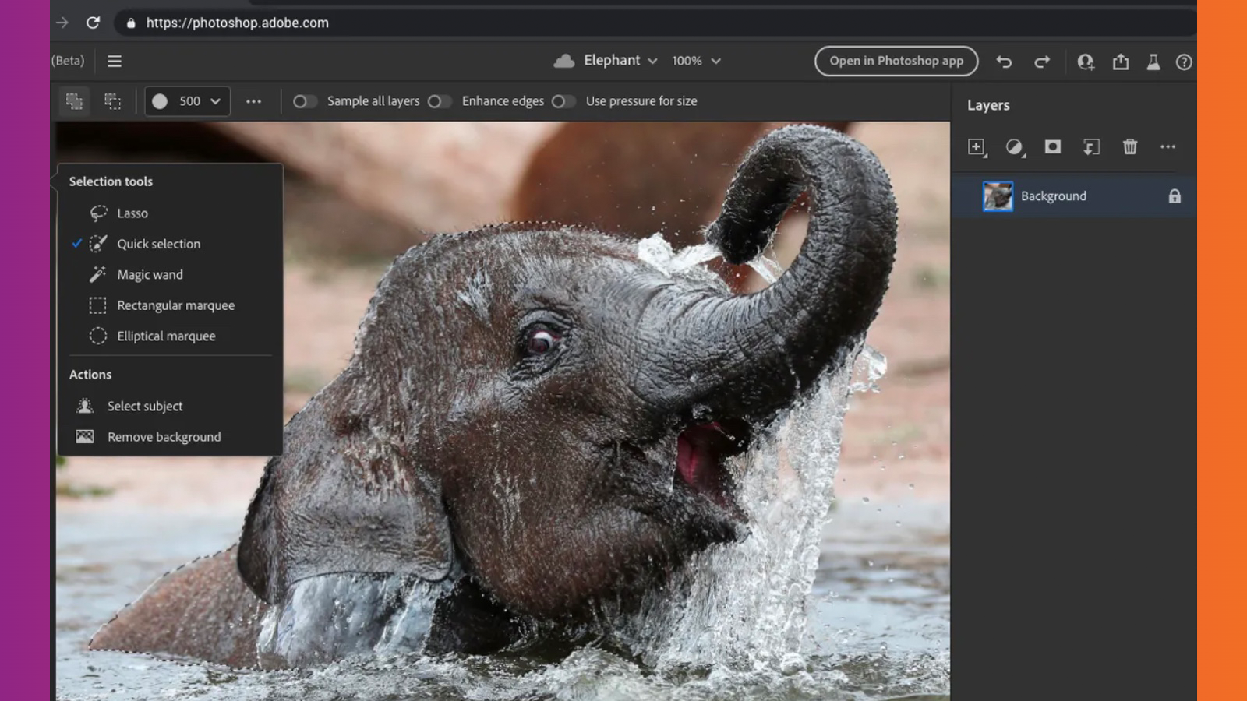Open the zoom percentage dropdown

[696, 61]
